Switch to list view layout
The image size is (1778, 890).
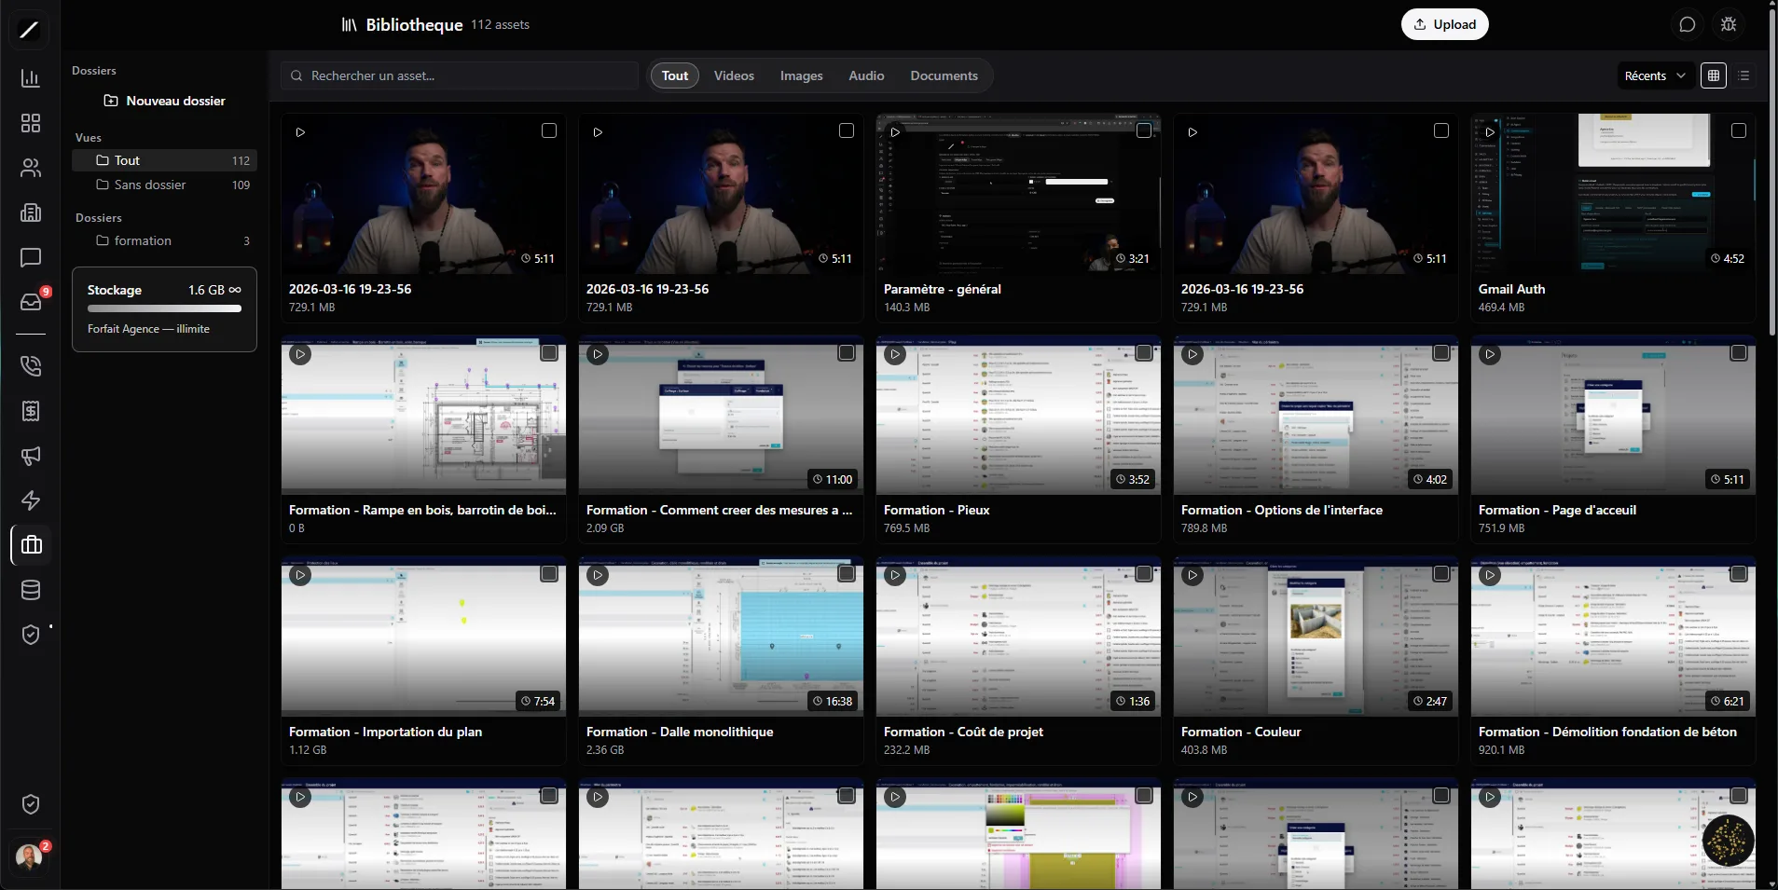pos(1744,75)
